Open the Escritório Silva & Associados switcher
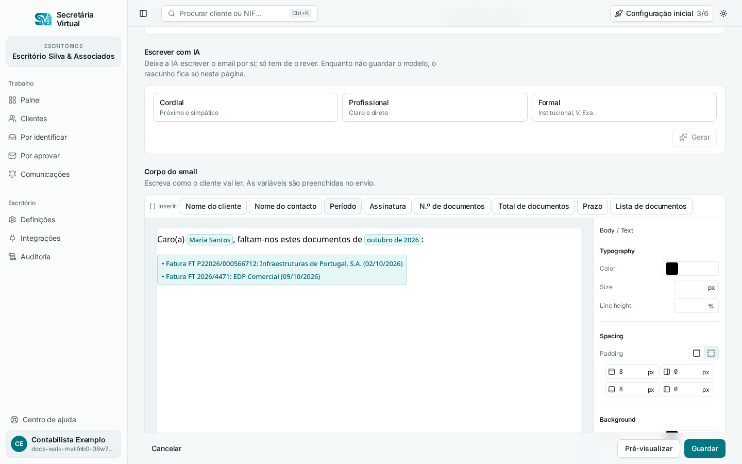 pyautogui.click(x=64, y=52)
